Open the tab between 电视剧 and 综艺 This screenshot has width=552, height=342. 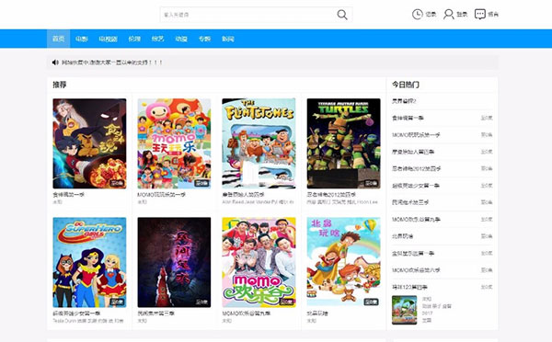click(x=134, y=39)
